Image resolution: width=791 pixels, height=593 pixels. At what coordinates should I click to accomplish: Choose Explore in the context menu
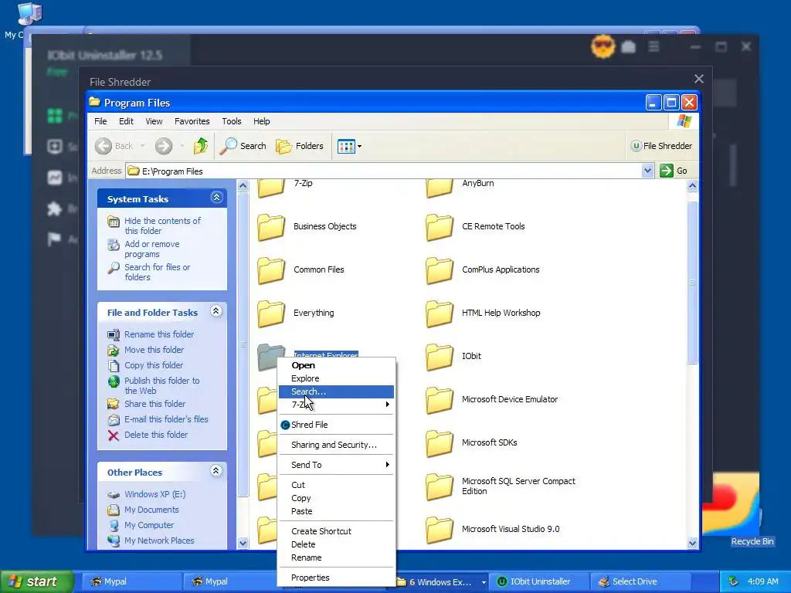[336, 378]
